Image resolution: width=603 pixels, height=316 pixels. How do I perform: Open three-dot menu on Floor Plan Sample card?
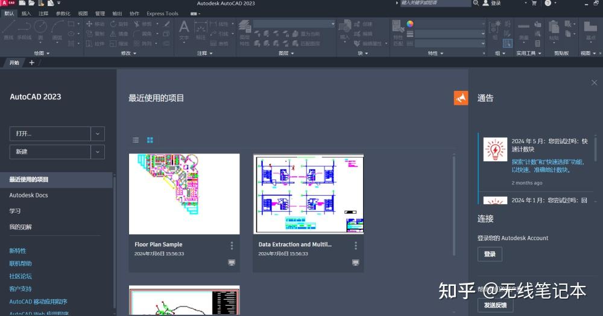(x=232, y=246)
